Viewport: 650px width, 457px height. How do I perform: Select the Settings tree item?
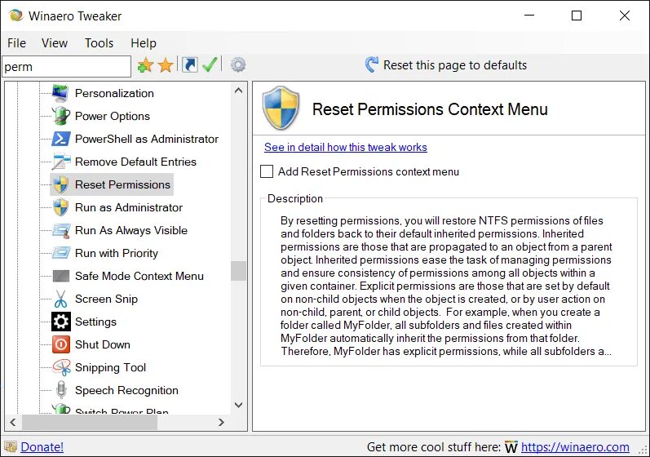point(95,322)
